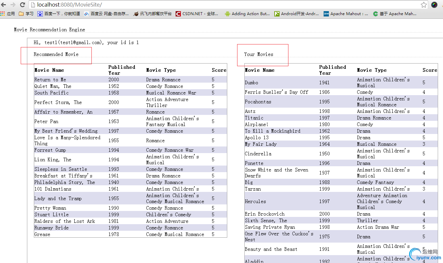
Task: Select Apollo 13 movie name
Action: 257,138
